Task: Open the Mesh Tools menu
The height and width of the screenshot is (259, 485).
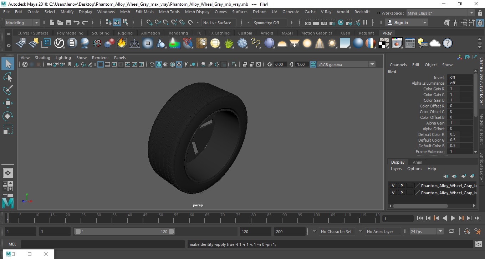Action: [169, 12]
